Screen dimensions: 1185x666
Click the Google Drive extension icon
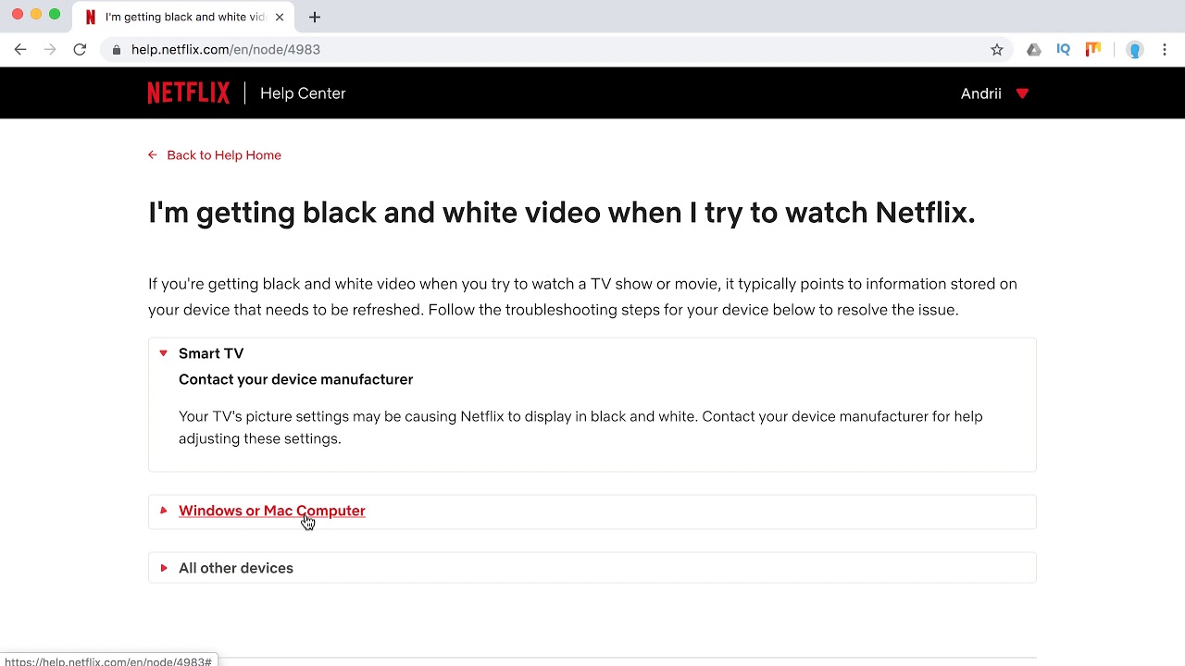coord(1034,50)
